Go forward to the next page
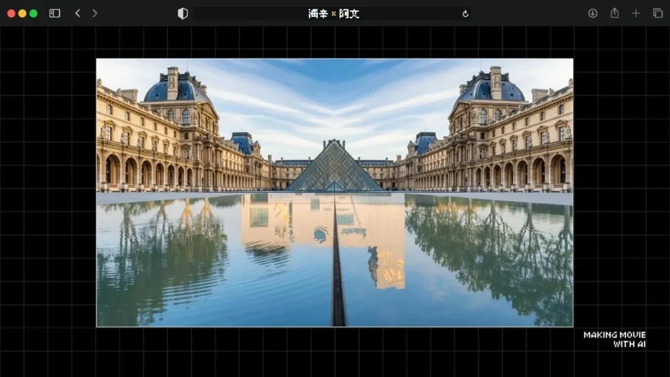The width and height of the screenshot is (670, 377). [94, 13]
